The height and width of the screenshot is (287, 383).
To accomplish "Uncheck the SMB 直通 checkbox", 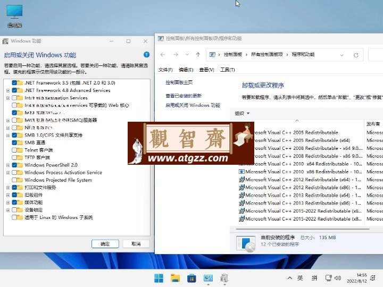I will click(x=14, y=142).
